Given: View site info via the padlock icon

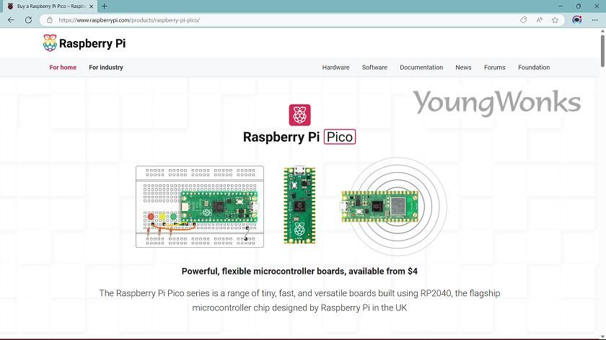Looking at the screenshot, I should tap(50, 20).
